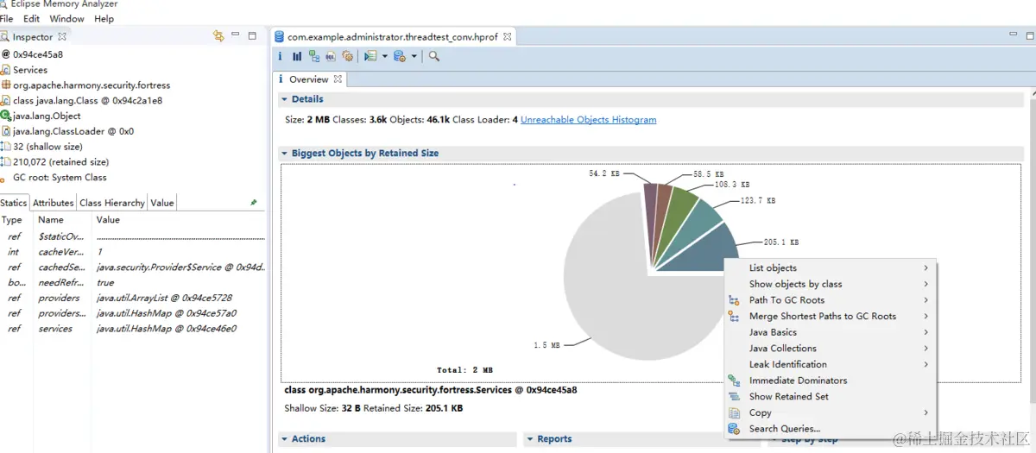Open the Overview pane toolbar icon
1036x453 pixels.
[x=280, y=56]
